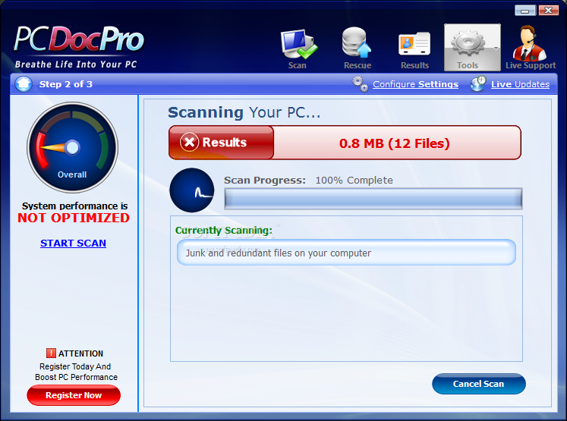567x421 pixels.
Task: Click the red Results button
Action: click(222, 143)
